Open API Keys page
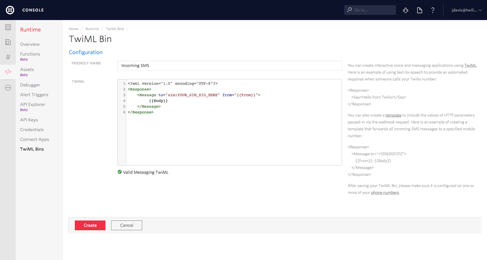This screenshot has width=487, height=260. [29, 120]
